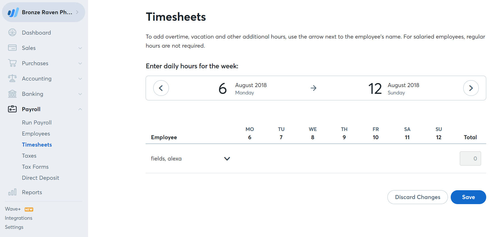This screenshot has width=495, height=237.
Task: Click the NEW badge beside Wave+
Action: tap(29, 209)
